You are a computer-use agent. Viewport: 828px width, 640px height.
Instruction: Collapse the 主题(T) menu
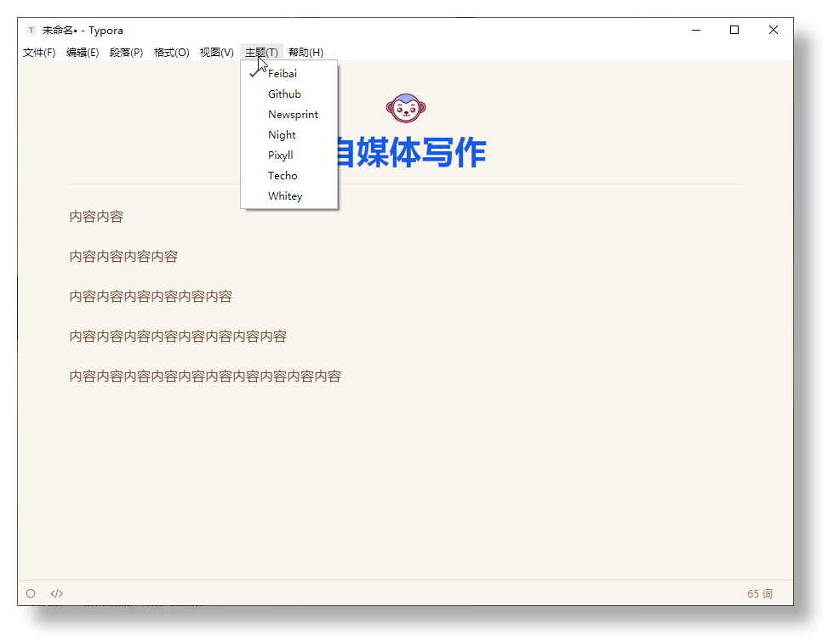click(x=261, y=53)
